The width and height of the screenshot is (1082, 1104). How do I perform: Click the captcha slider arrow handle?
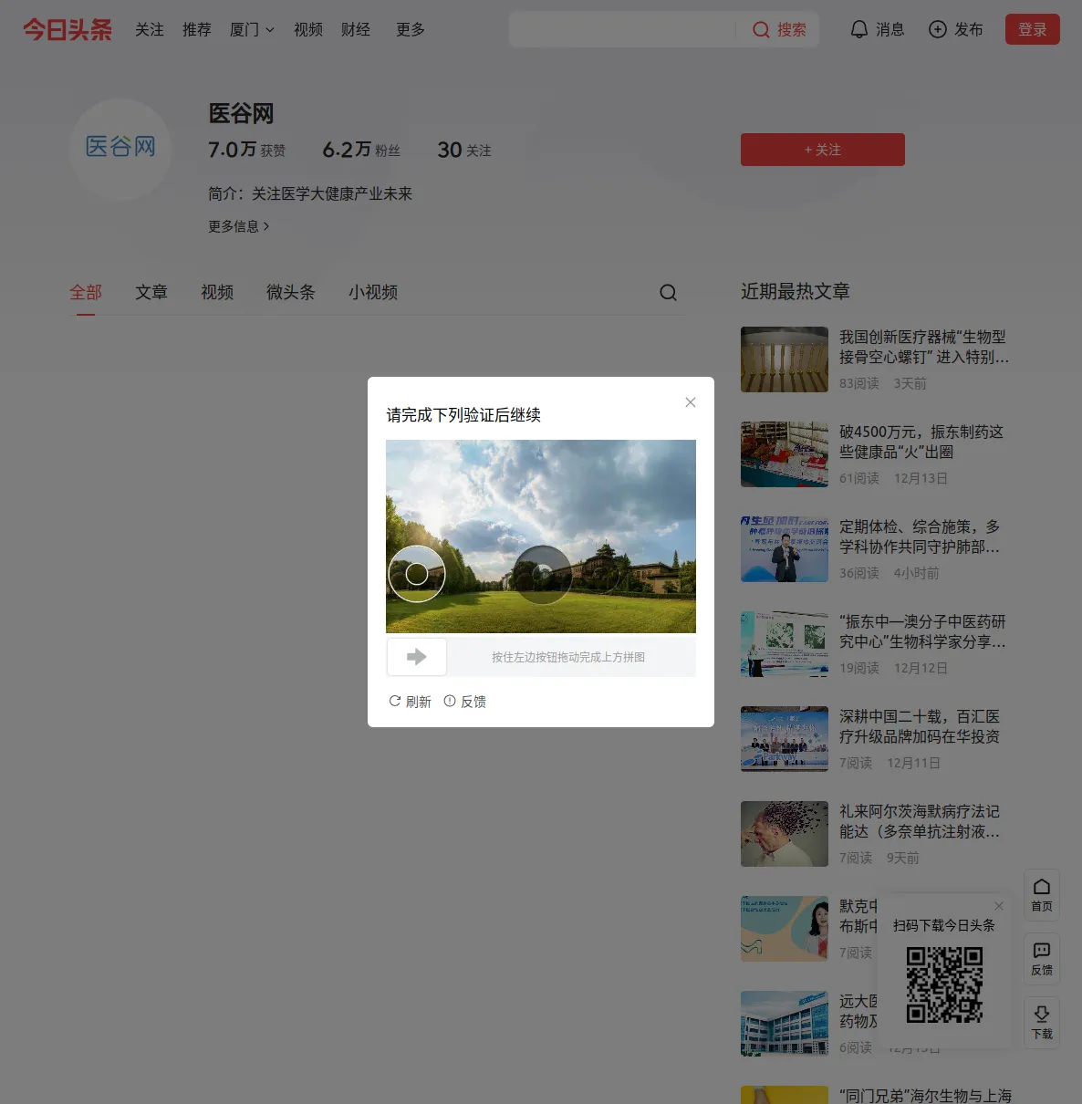(x=417, y=657)
